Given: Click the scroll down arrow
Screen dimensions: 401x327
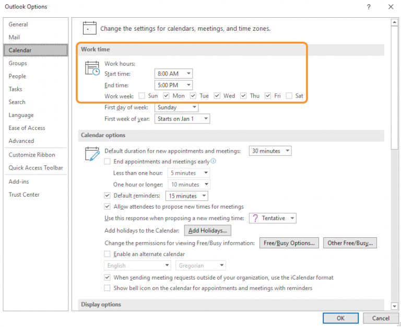Looking at the screenshot, I should [x=394, y=306].
